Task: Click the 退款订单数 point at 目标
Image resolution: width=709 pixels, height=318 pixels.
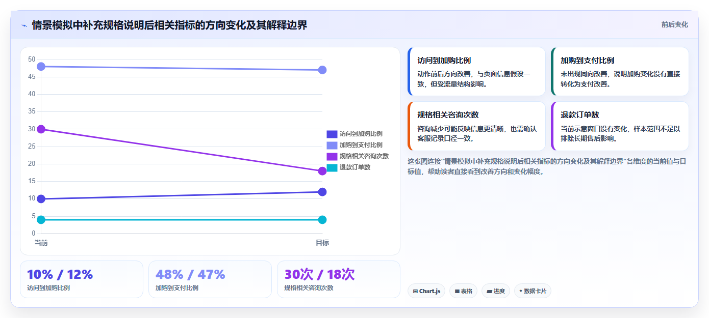Action: coord(322,220)
